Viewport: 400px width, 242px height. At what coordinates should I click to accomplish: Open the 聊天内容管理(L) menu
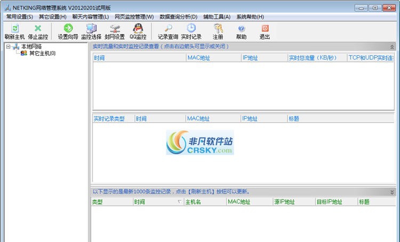pyautogui.click(x=91, y=17)
